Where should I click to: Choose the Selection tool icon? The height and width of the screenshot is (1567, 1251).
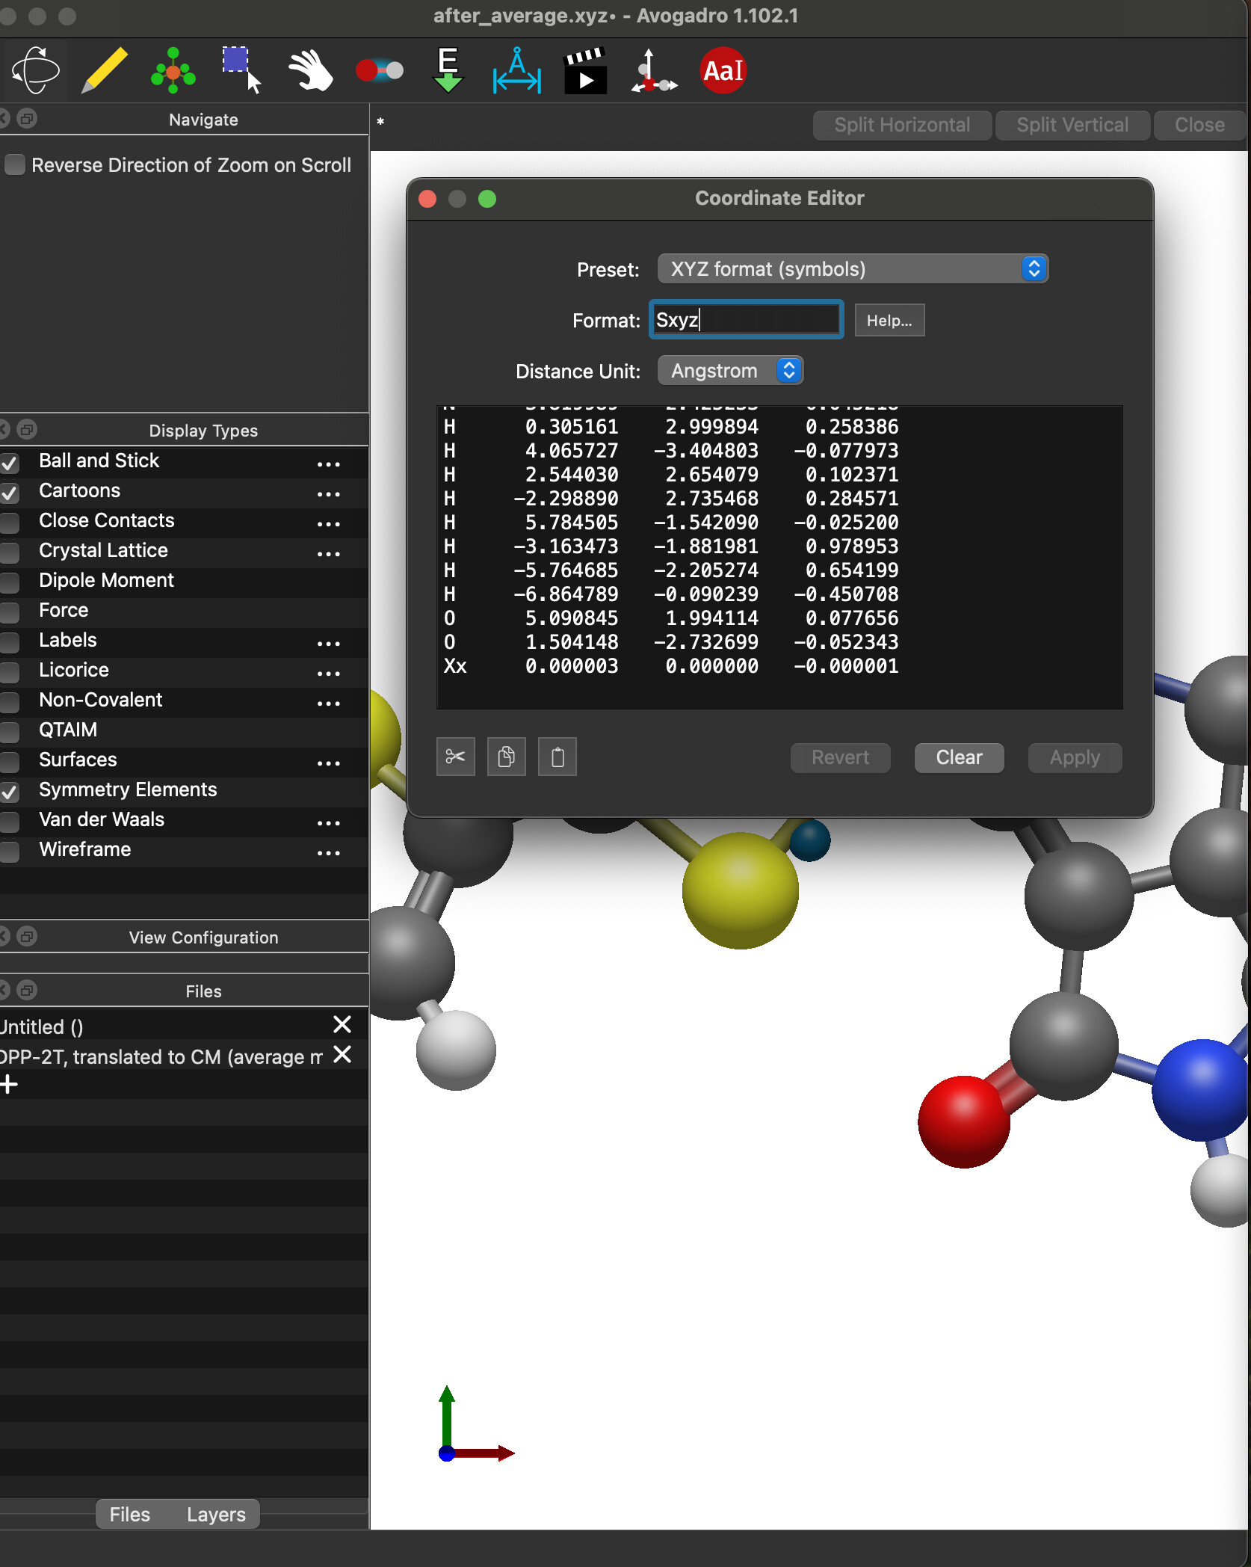pos(241,71)
